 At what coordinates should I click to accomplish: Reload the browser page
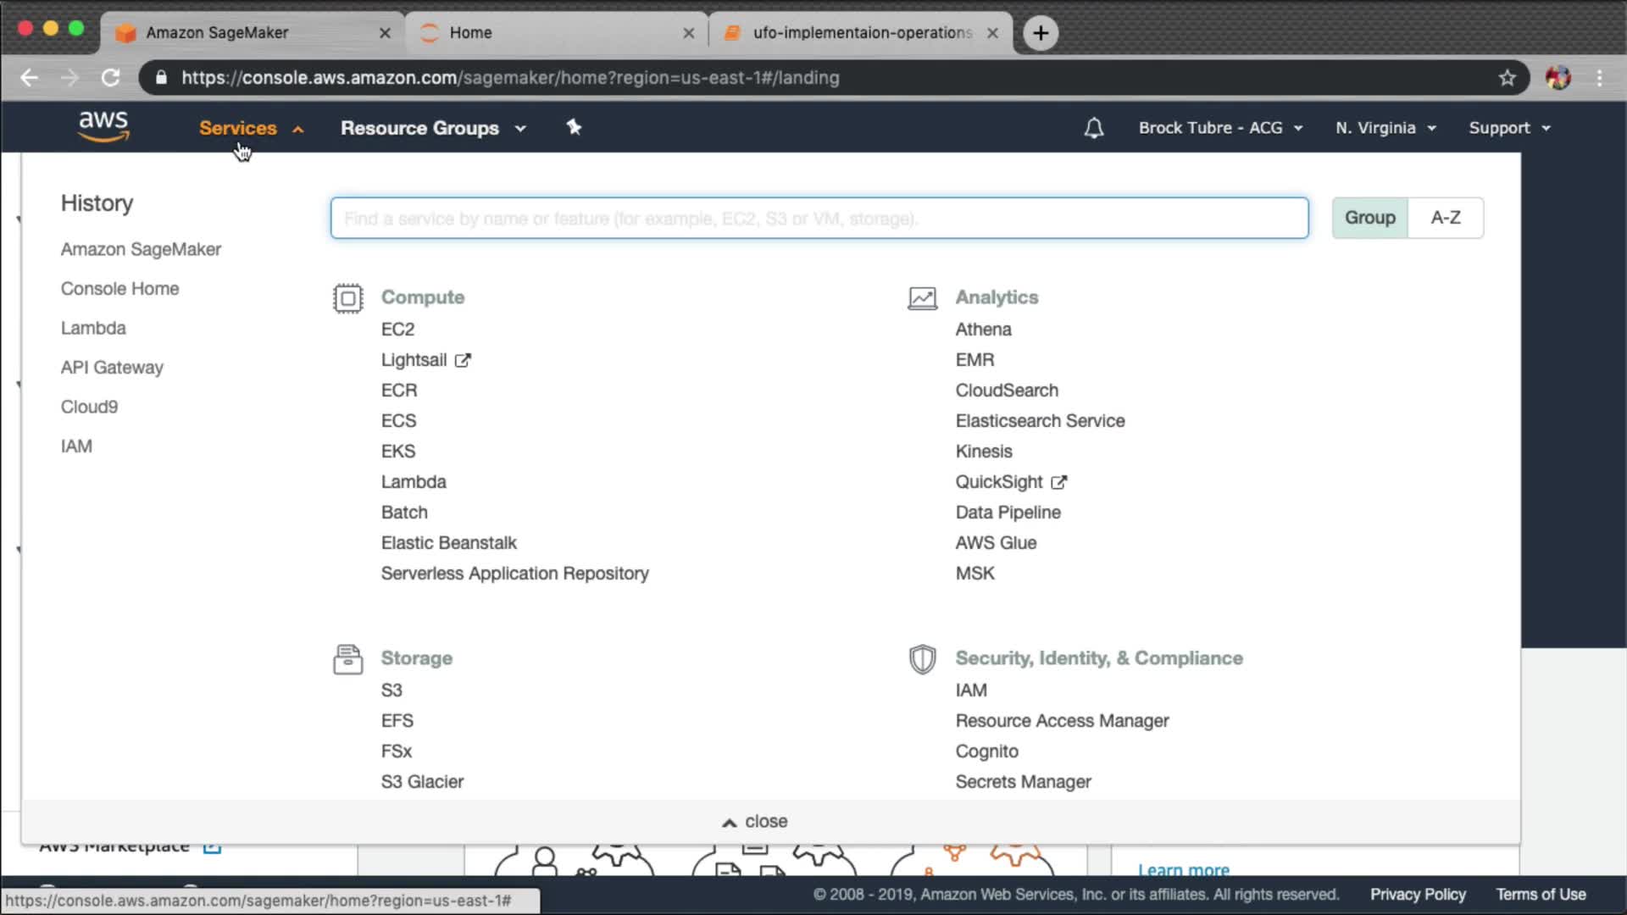click(111, 78)
